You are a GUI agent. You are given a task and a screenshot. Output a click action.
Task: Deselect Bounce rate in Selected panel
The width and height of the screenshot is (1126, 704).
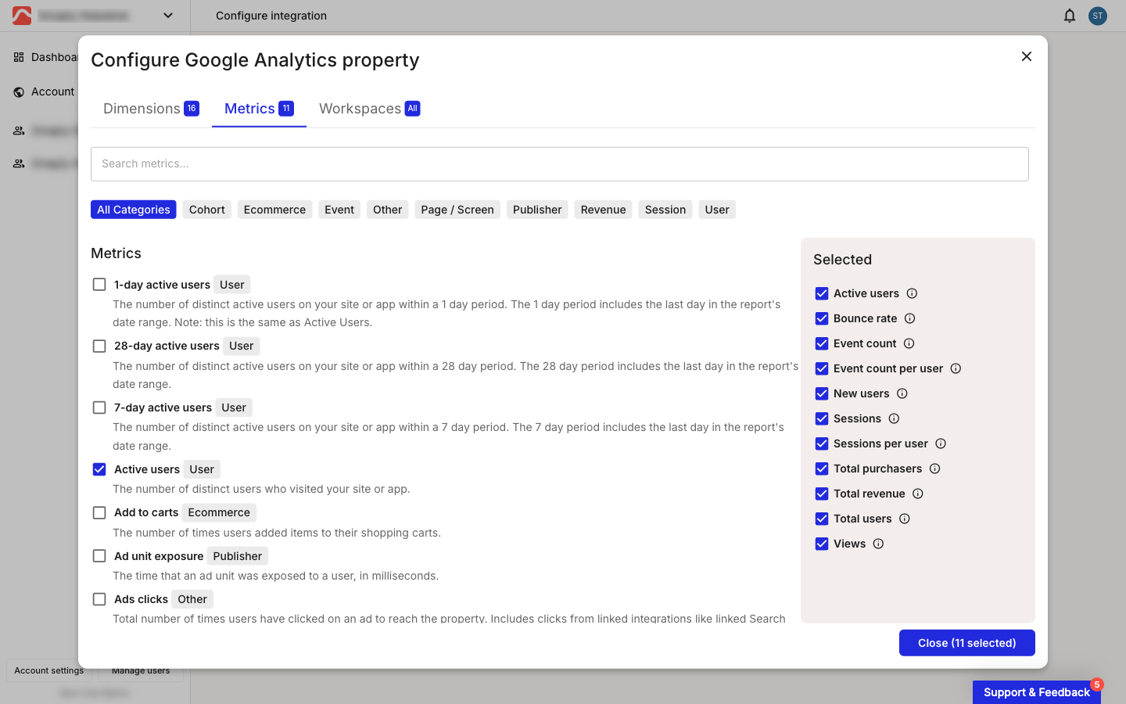tap(822, 318)
